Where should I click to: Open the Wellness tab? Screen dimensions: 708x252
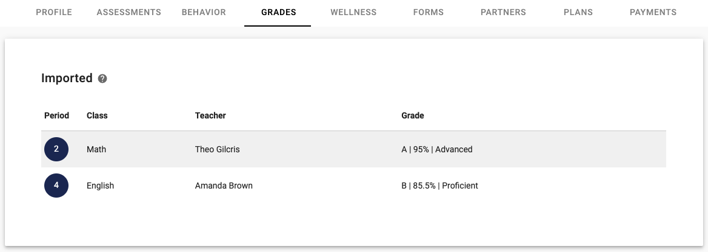(x=353, y=13)
